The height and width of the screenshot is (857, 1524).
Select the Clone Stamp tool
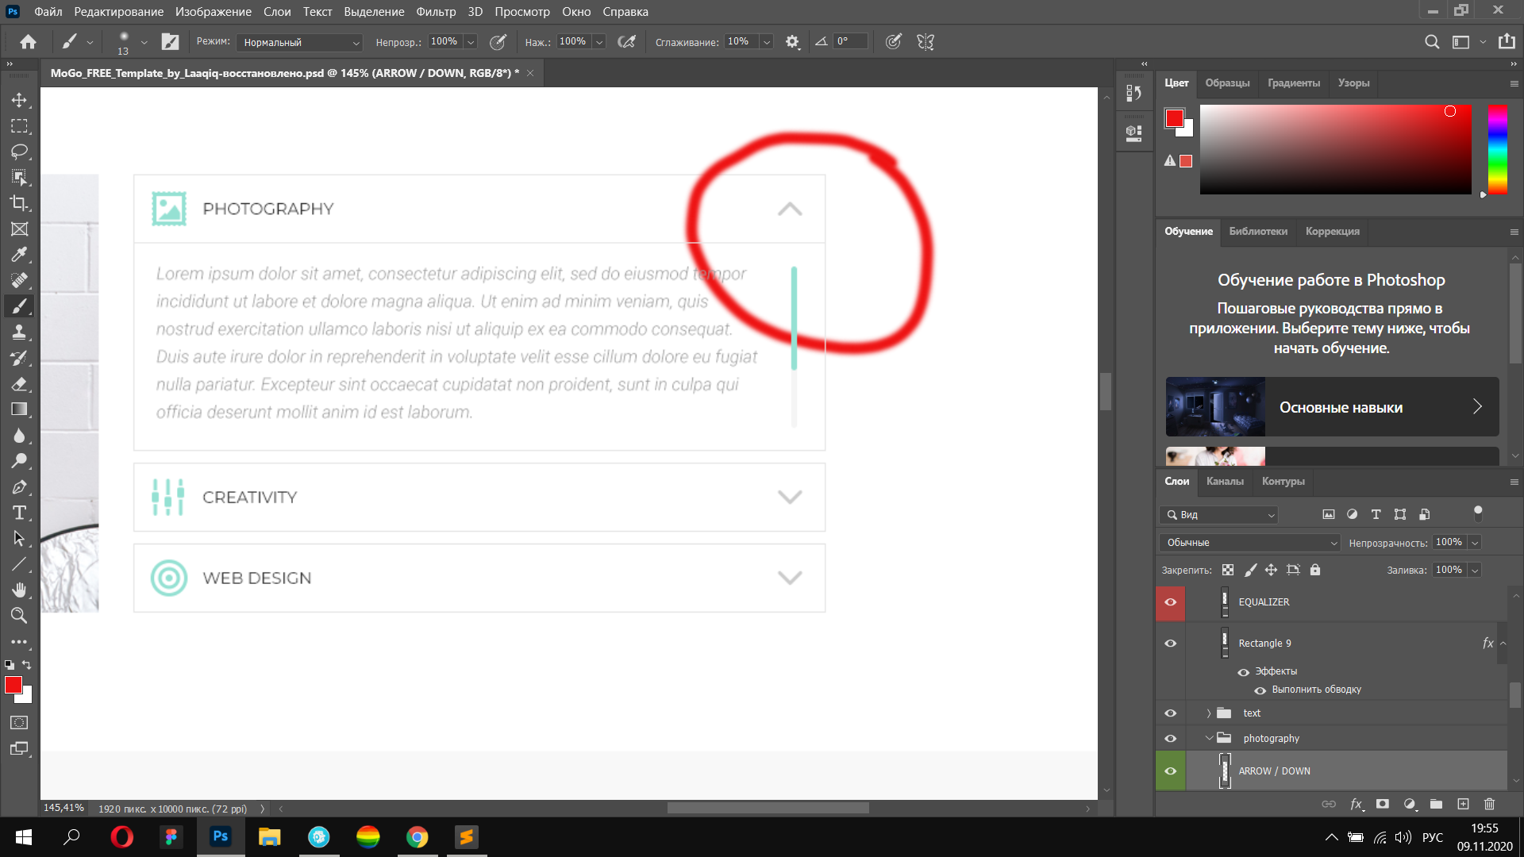tap(19, 332)
